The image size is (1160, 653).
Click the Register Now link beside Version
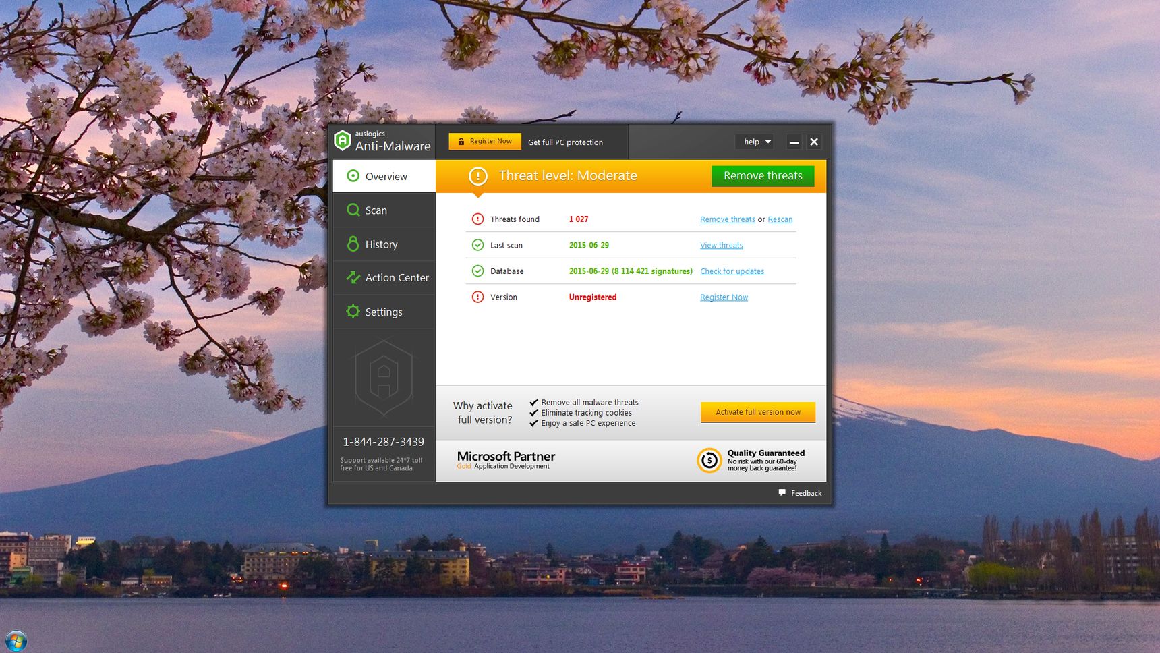tap(724, 297)
